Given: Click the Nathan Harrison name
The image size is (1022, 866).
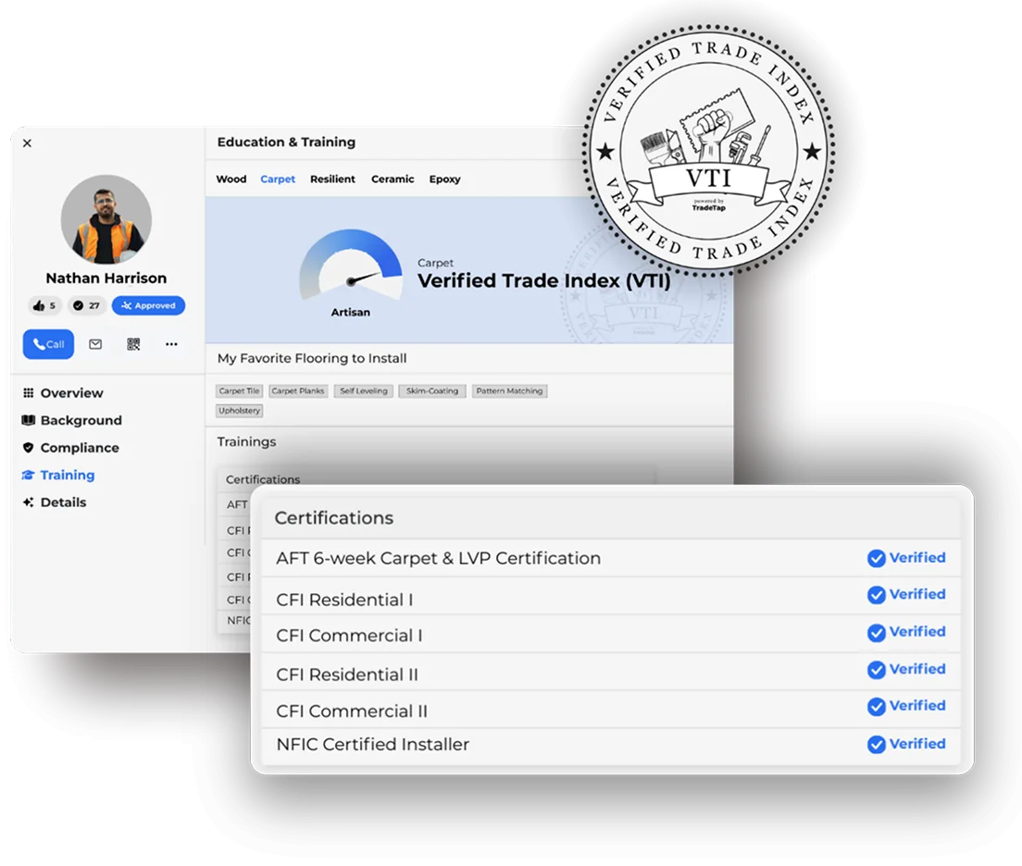Looking at the screenshot, I should [x=106, y=278].
